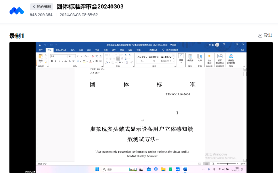Click the Tencent Meeting logo icon

[16, 10]
